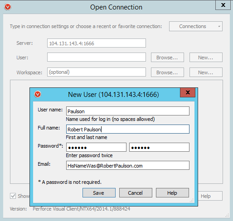Click New button next to Workspace
Image resolution: width=233 pixels, height=221 pixels.
pos(206,72)
